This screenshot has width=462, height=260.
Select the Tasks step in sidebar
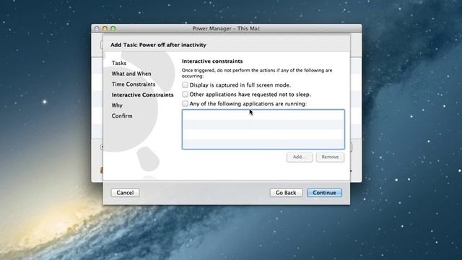119,63
